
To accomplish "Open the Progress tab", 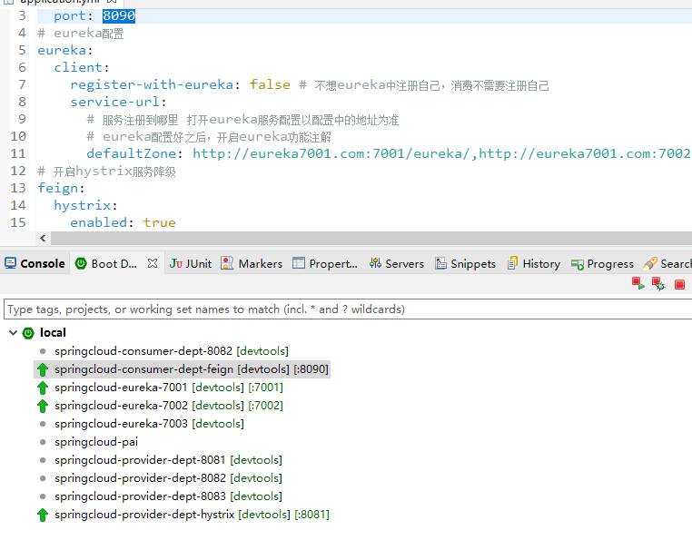I will click(x=602, y=263).
